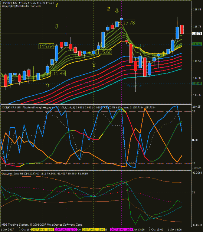Select the magenta 2007.10.01 12:30 time marker
203x232 pixels.
[121, 230]
